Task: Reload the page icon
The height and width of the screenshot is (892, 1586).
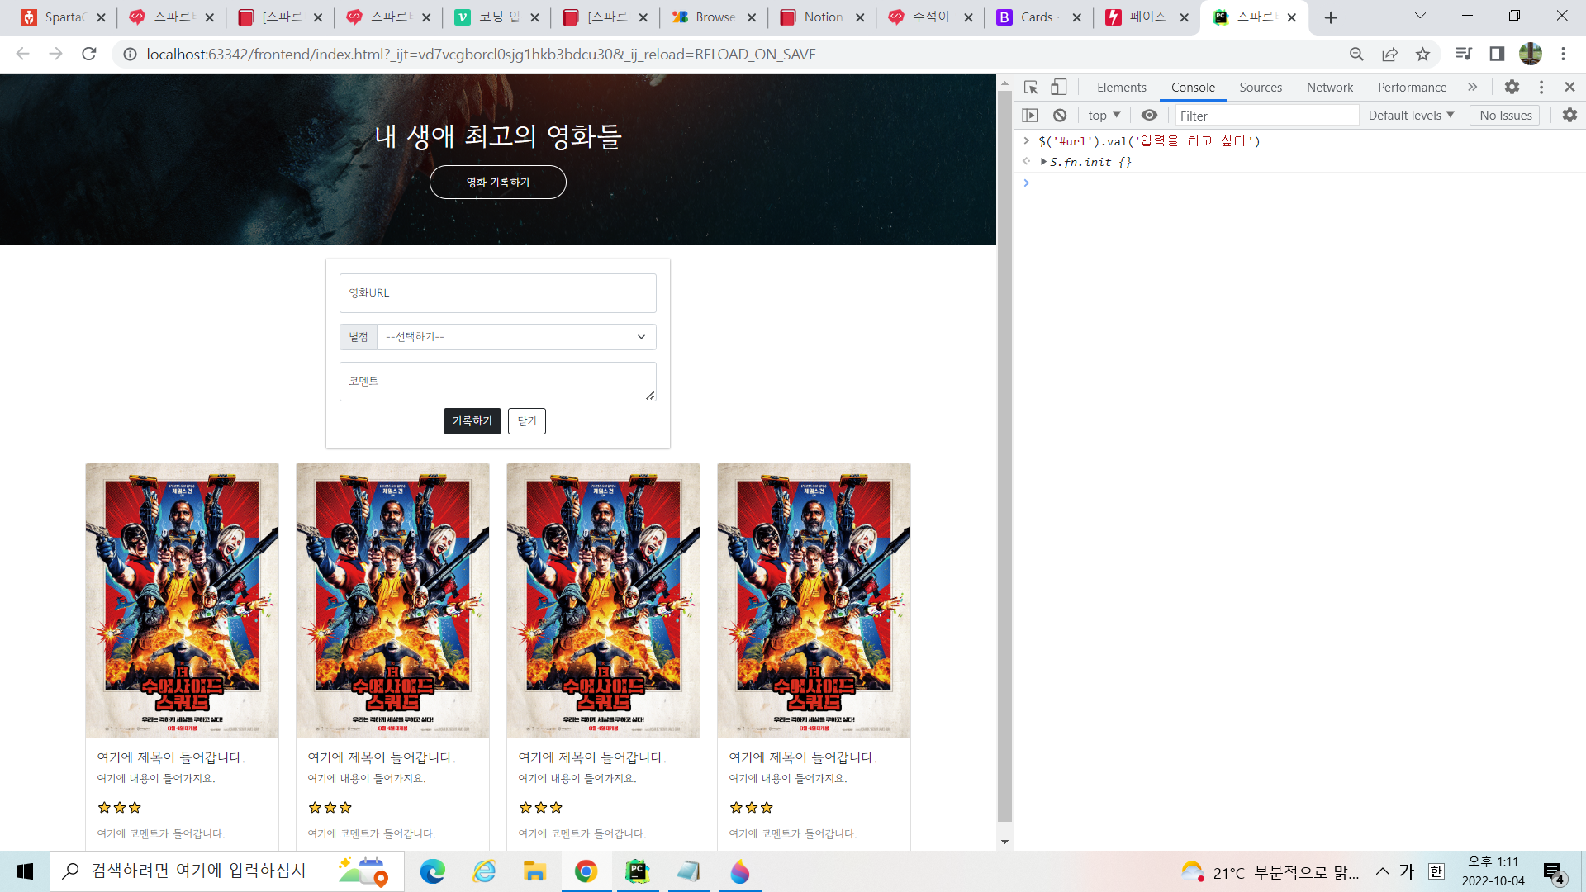Action: tap(89, 54)
